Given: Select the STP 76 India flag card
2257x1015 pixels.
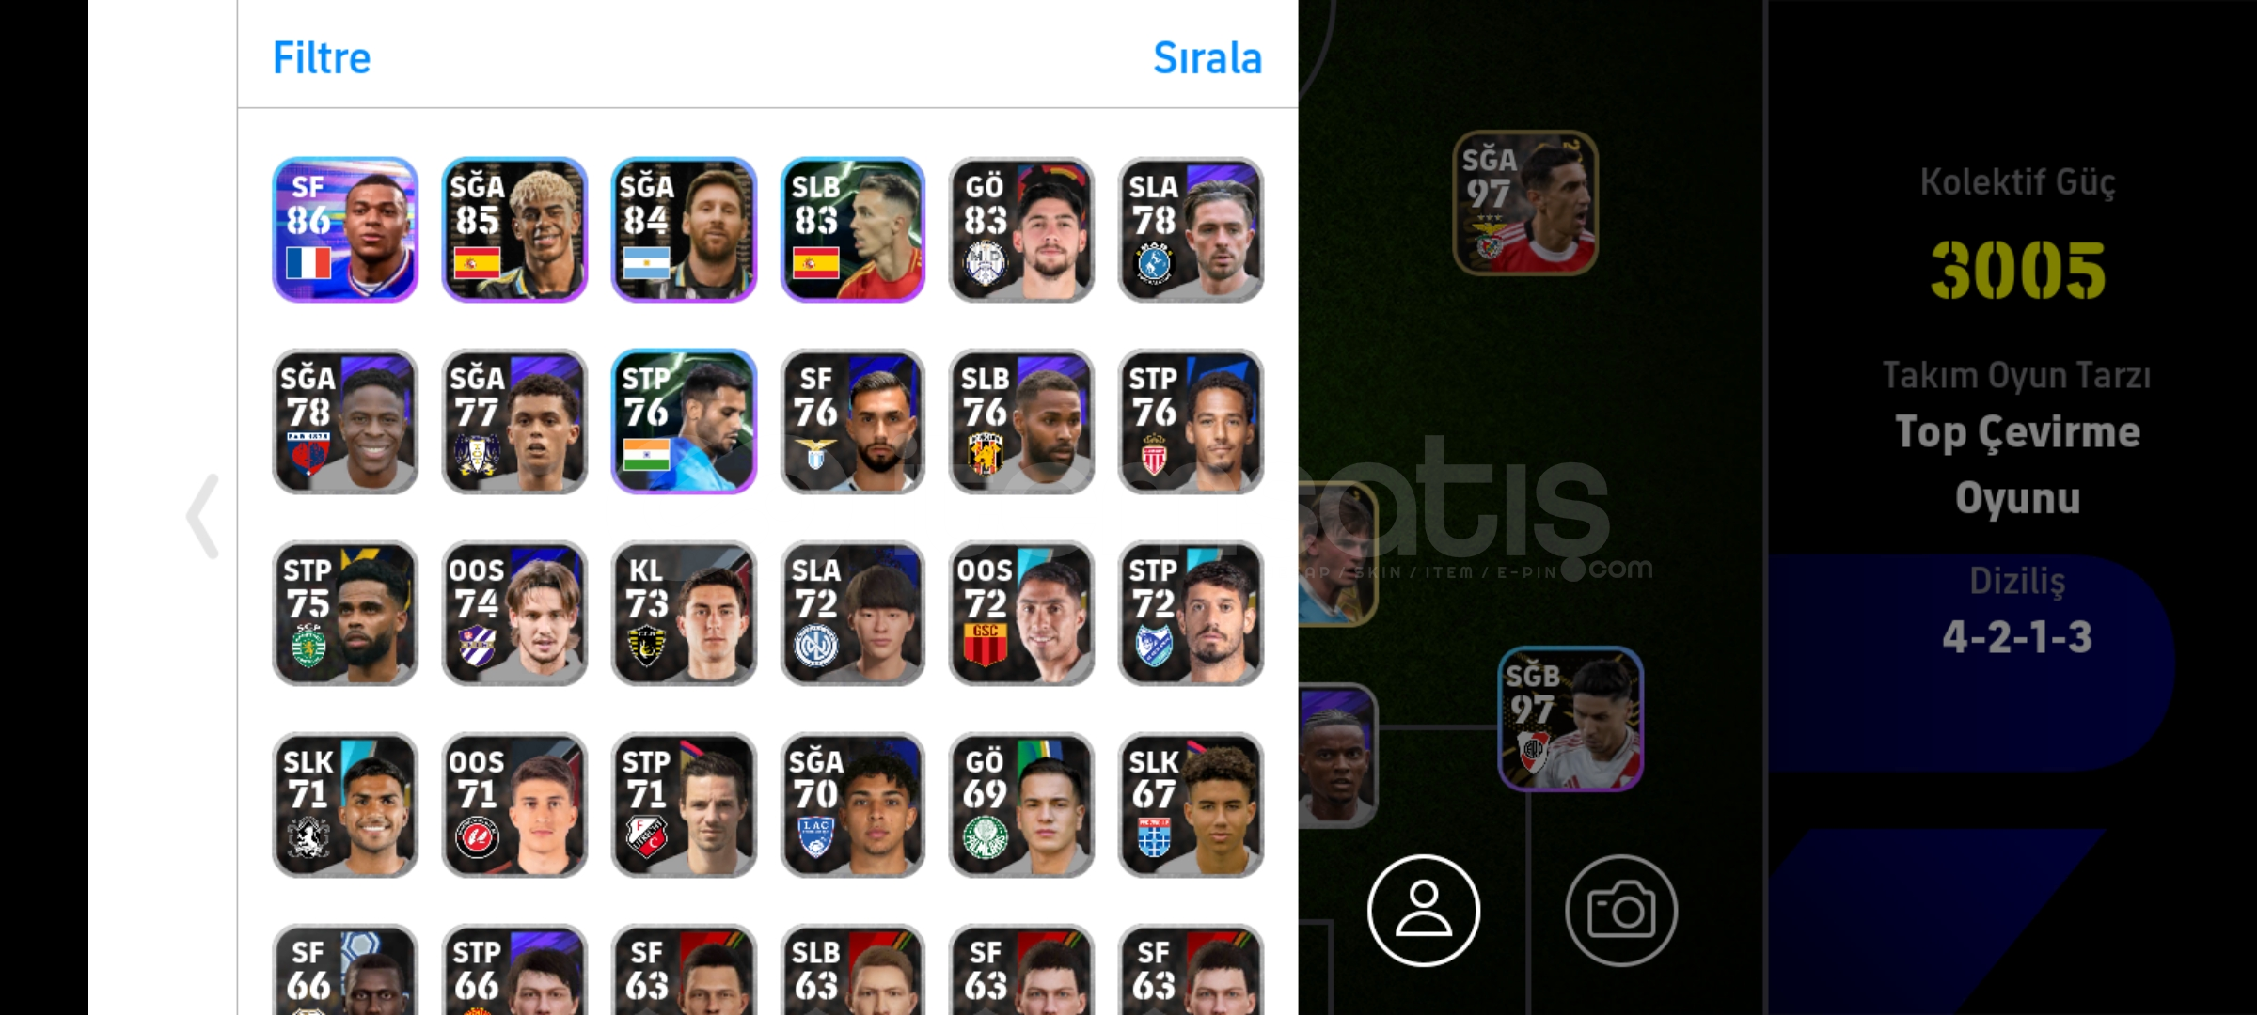Looking at the screenshot, I should tap(684, 421).
